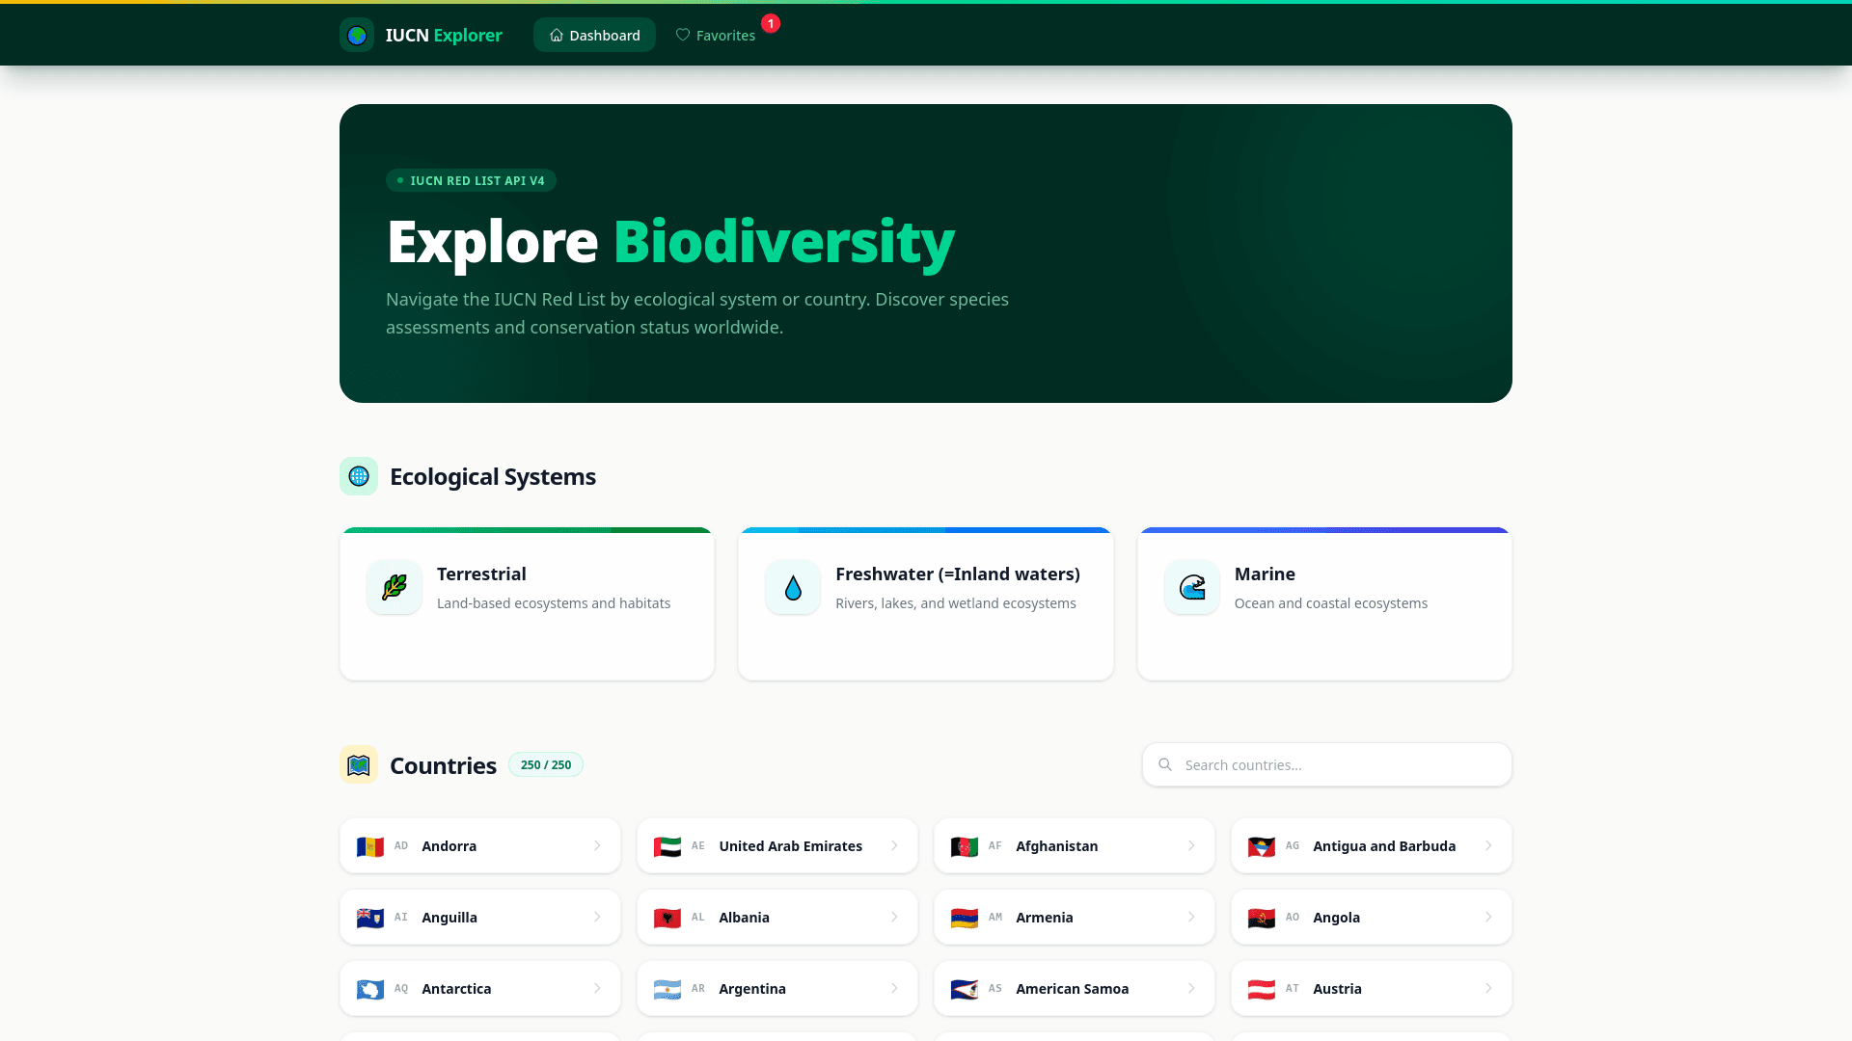Click "Rivers, lakes, and wetland ecosystems" text
The height and width of the screenshot is (1041, 1852).
[x=956, y=603]
